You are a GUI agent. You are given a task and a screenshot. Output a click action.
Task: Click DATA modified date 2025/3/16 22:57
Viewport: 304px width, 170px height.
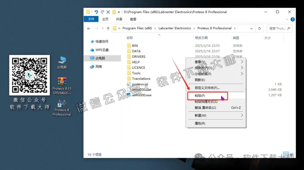[207, 51]
